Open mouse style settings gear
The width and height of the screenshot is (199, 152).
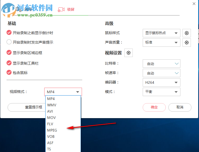point(186,33)
